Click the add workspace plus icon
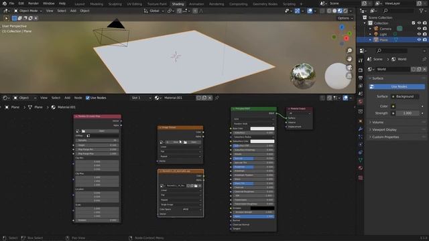This screenshot has width=429, height=241. pyautogui.click(x=301, y=4)
